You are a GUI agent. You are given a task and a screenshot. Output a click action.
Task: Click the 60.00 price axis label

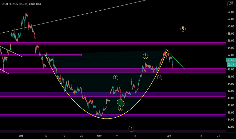(x=231, y=26)
